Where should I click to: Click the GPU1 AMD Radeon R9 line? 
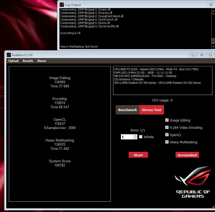[x=157, y=83]
